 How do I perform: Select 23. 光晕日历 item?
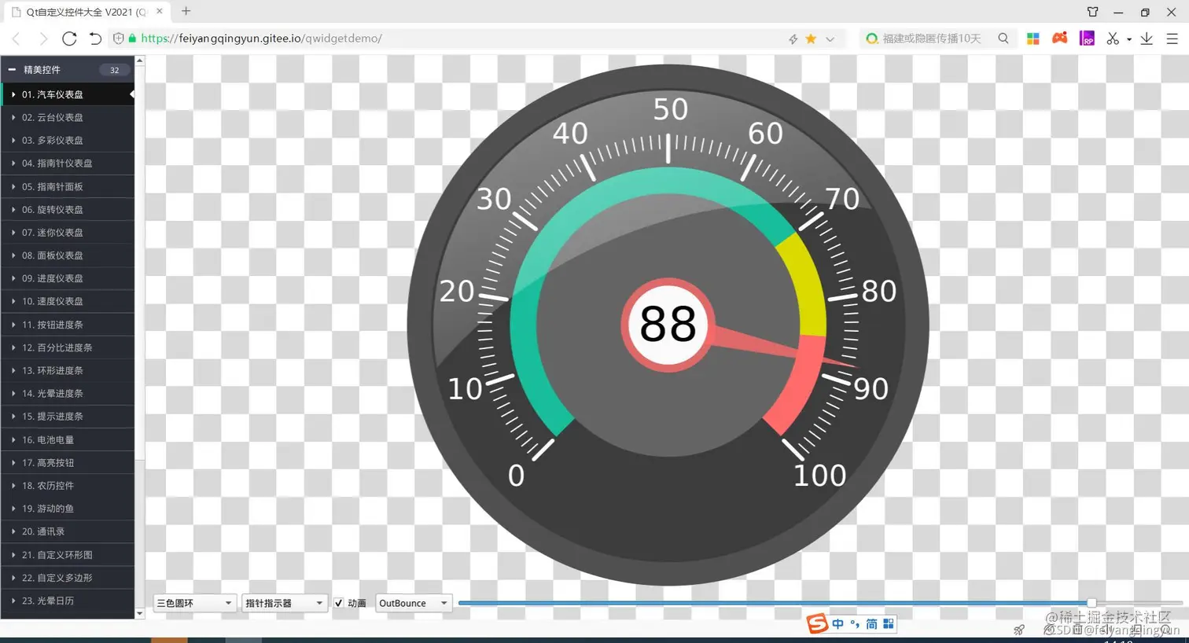pyautogui.click(x=68, y=601)
